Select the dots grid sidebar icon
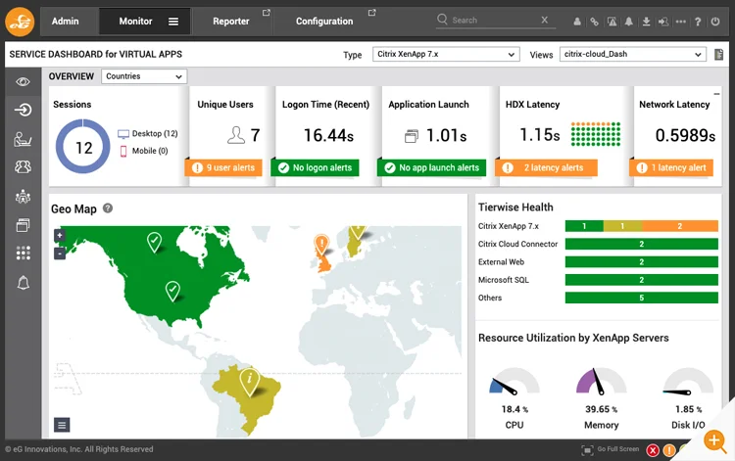Image resolution: width=735 pixels, height=461 pixels. point(23,254)
